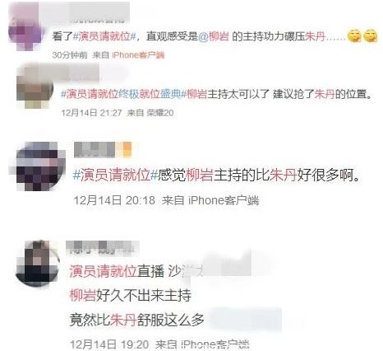Open 演员请就位 keyword in fourth post
The height and width of the screenshot is (351, 383).
103,271
